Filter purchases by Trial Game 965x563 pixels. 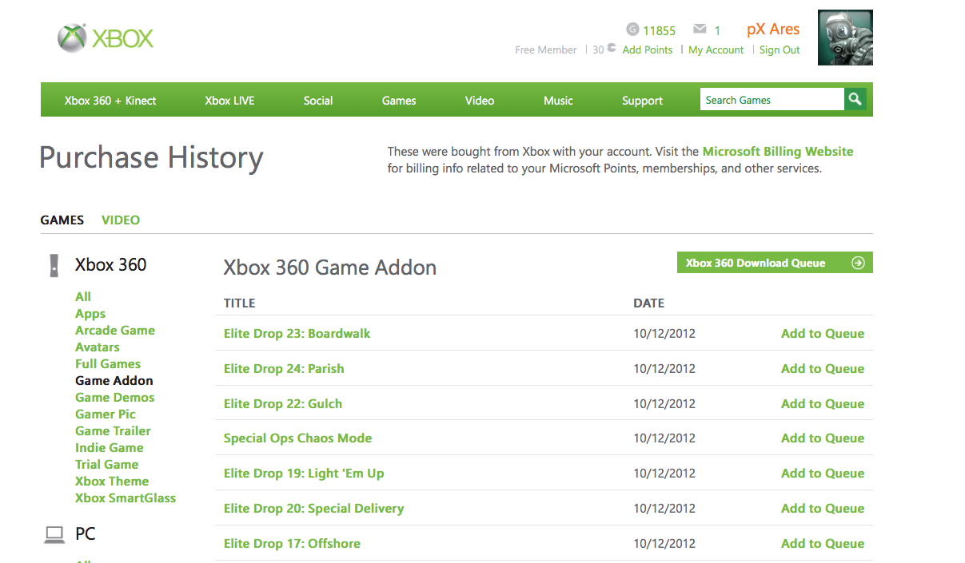(107, 464)
